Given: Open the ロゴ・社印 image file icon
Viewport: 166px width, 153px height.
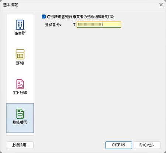Looking at the screenshot, I should click(x=20, y=84).
